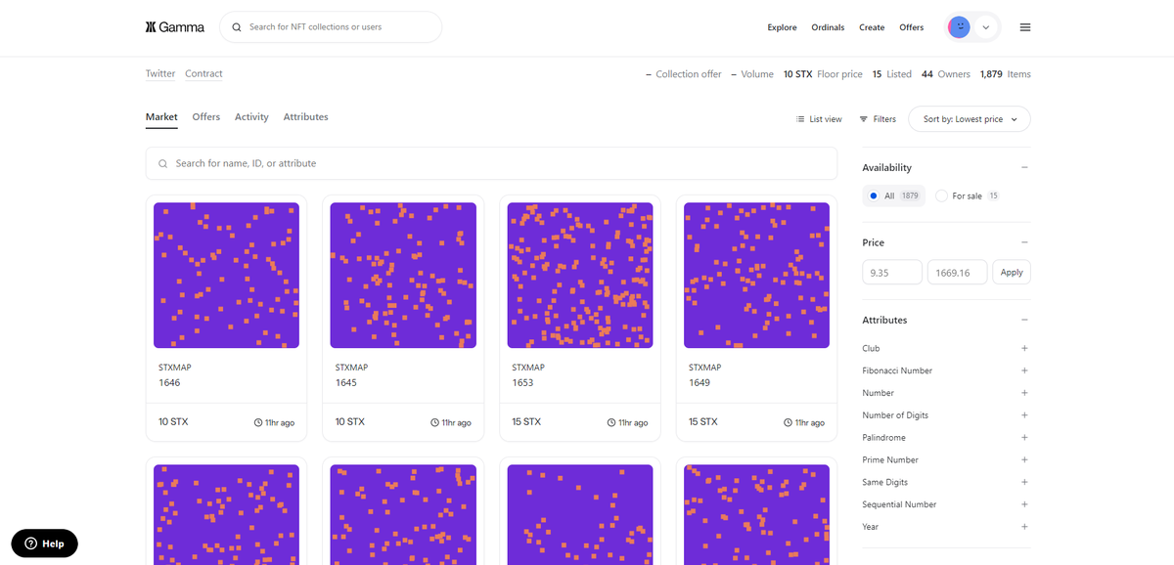Open the STXMAP 1646 thumbnail
Screen dimensions: 1174x565
[227, 275]
